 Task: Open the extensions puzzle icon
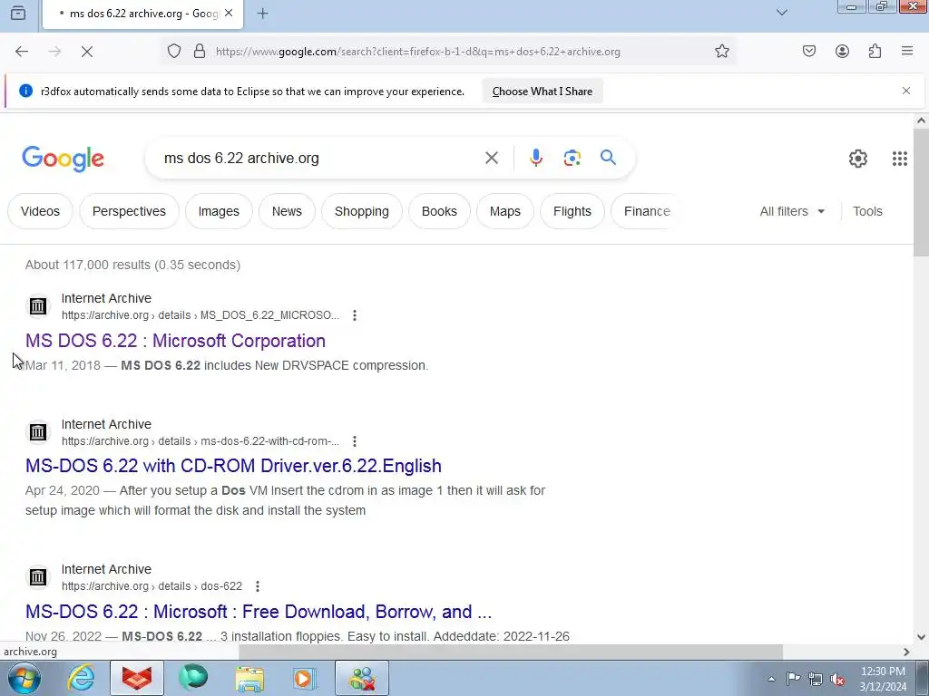875,52
